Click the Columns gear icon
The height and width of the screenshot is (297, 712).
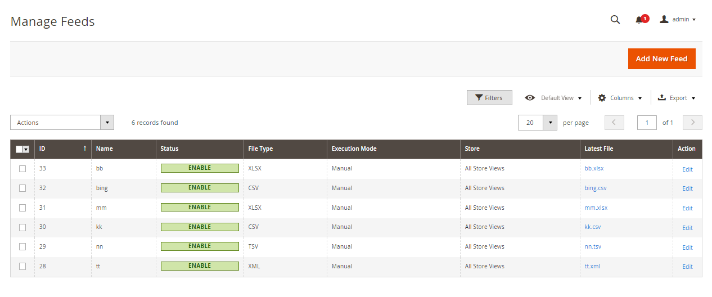(602, 98)
